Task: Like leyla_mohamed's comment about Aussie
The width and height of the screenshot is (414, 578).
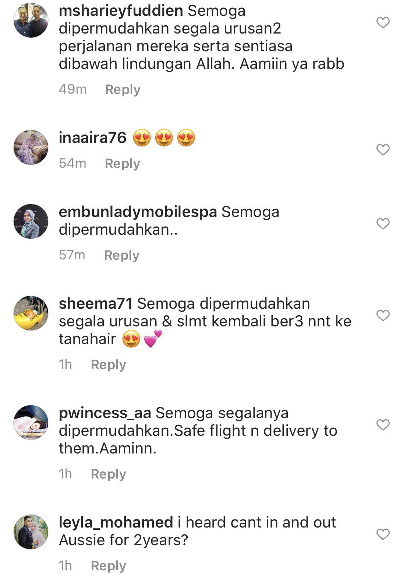Action: [x=383, y=534]
